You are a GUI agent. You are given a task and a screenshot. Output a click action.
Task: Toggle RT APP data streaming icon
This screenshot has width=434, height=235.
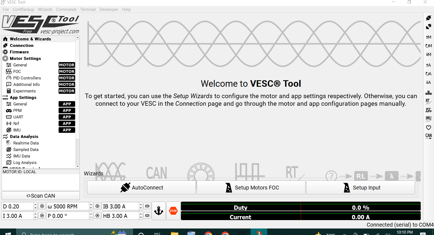tap(429, 110)
